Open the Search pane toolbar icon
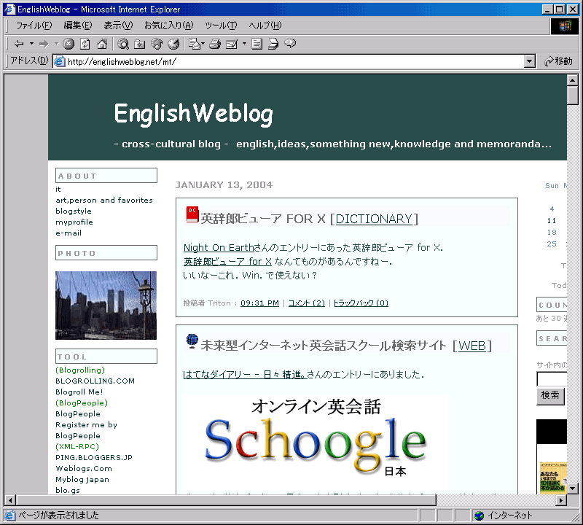 (123, 44)
